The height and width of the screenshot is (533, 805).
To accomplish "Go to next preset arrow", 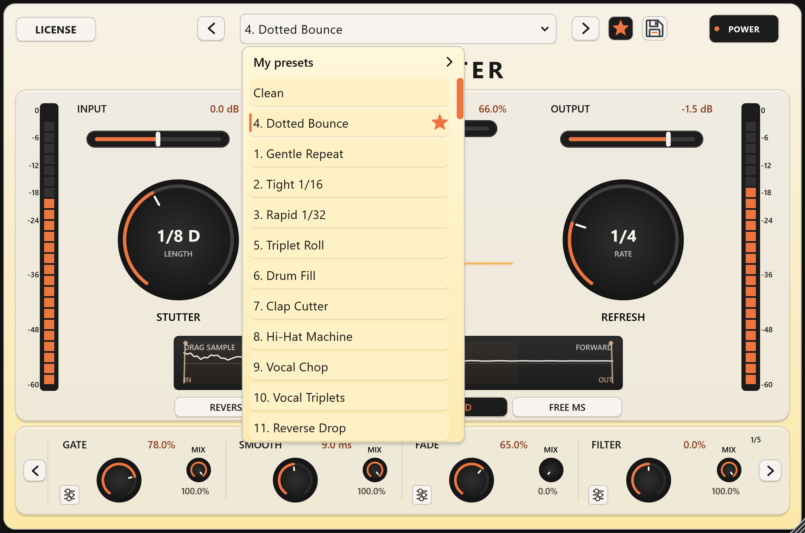I will [585, 28].
